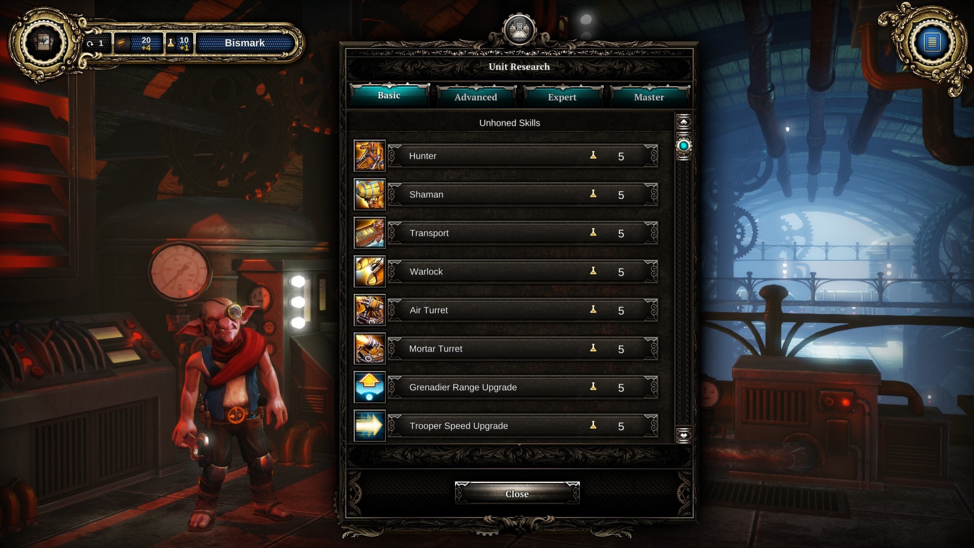
Task: Click the Transport unit icon
Action: click(369, 232)
